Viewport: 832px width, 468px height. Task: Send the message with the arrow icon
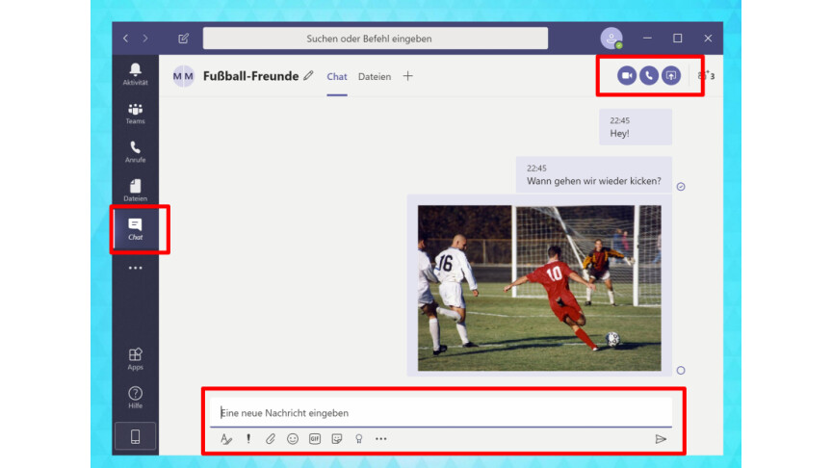661,439
